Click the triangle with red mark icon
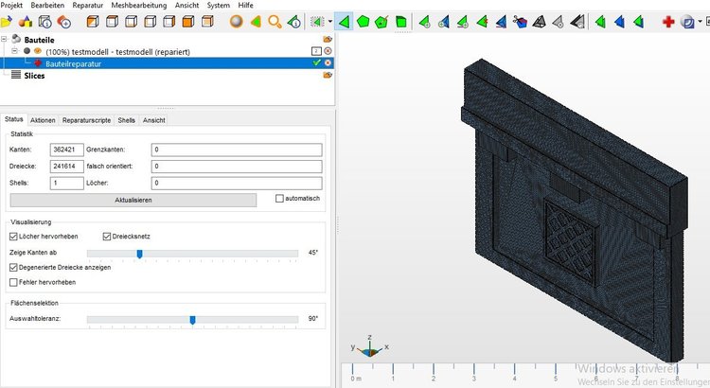The height and width of the screenshot is (388, 710). tap(482, 21)
